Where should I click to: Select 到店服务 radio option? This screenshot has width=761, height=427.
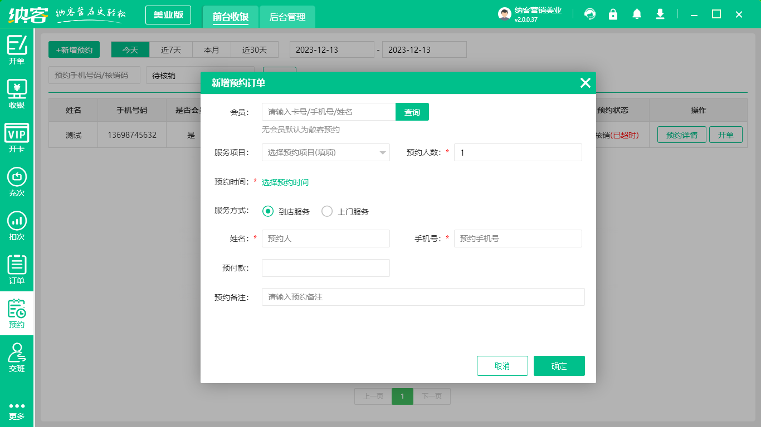[268, 211]
